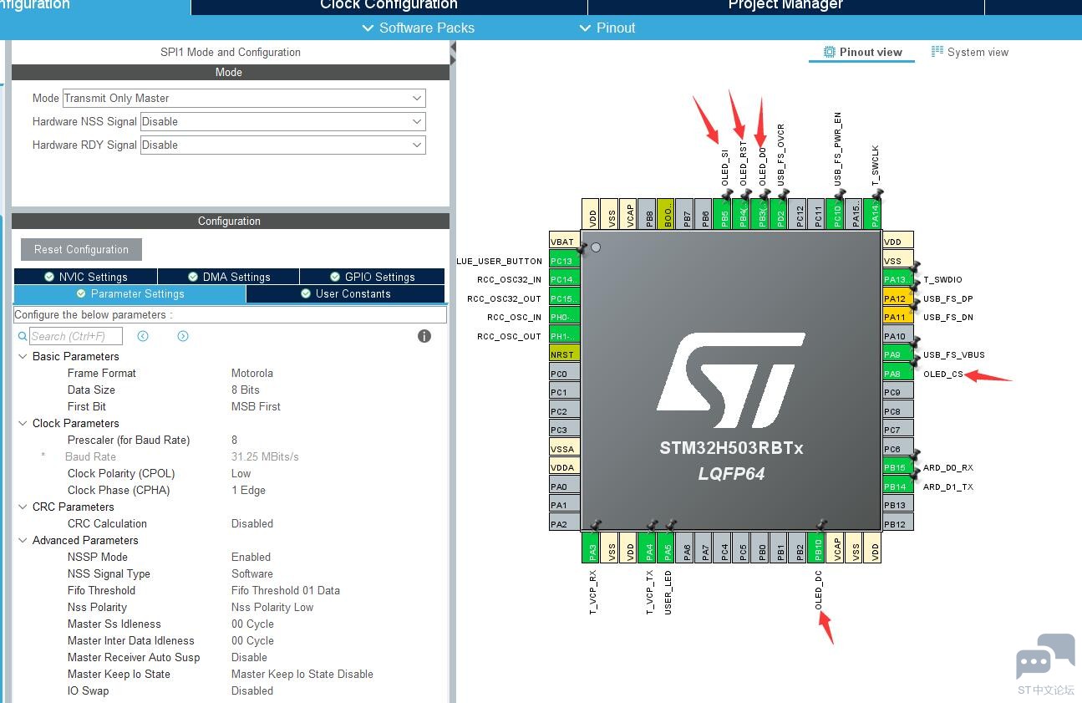The image size is (1082, 703).
Task: Switch to System view
Action: (x=969, y=52)
